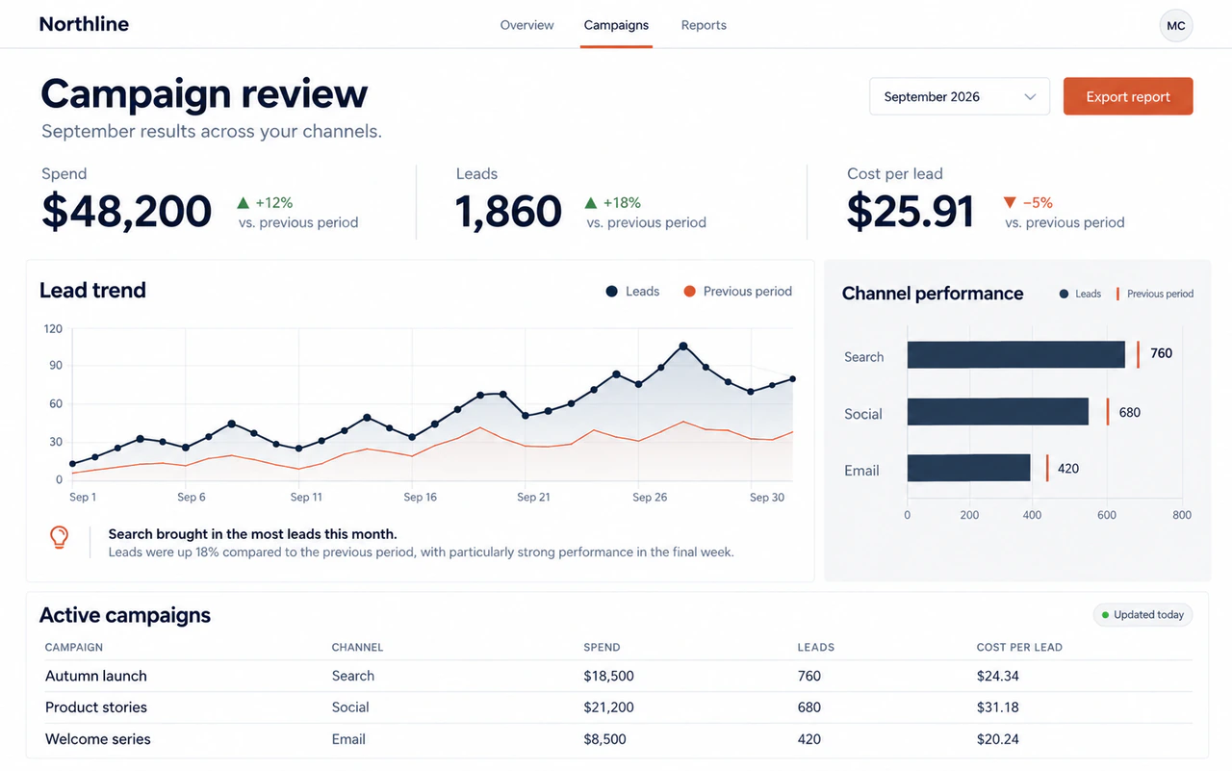Click Previous period legend in Channel performance

click(1155, 294)
